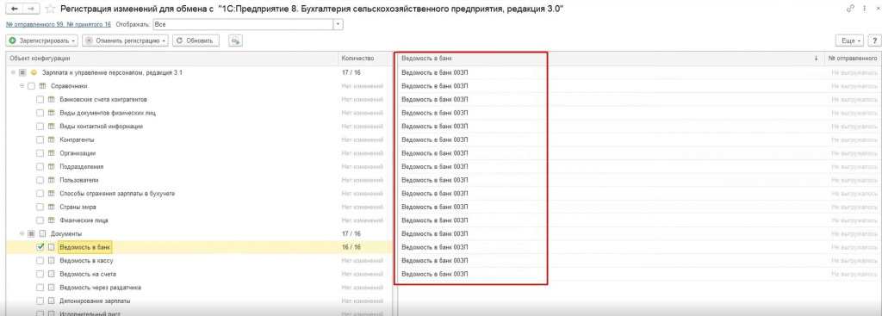
Task: Click the document icon of the Документы row
Action: click(43, 233)
